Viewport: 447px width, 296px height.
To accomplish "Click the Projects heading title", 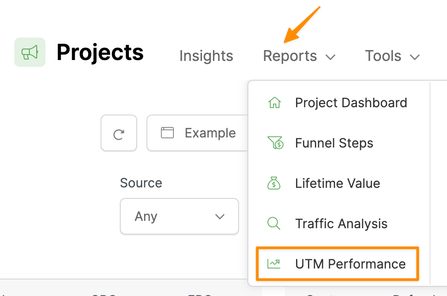I will (x=100, y=53).
